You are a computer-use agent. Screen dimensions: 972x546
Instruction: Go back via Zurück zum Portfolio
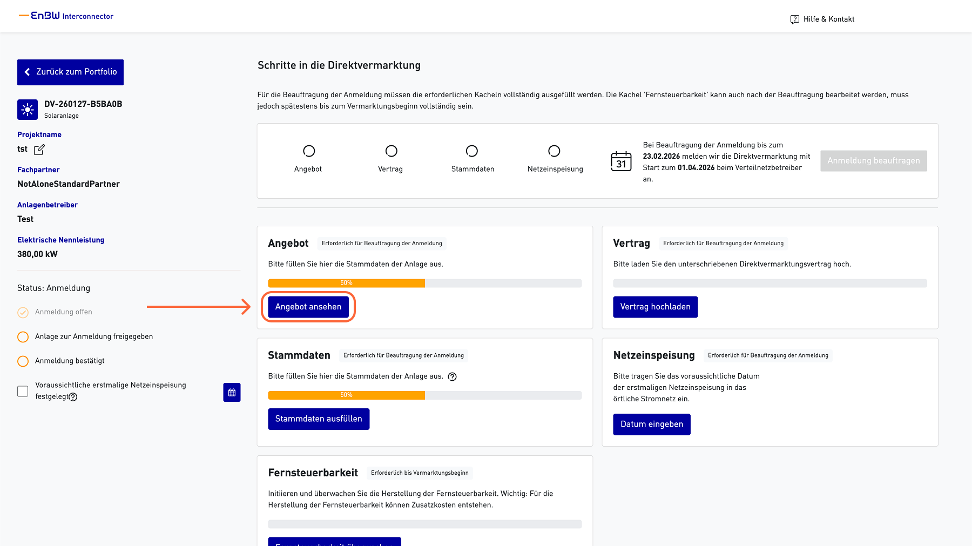click(x=70, y=72)
